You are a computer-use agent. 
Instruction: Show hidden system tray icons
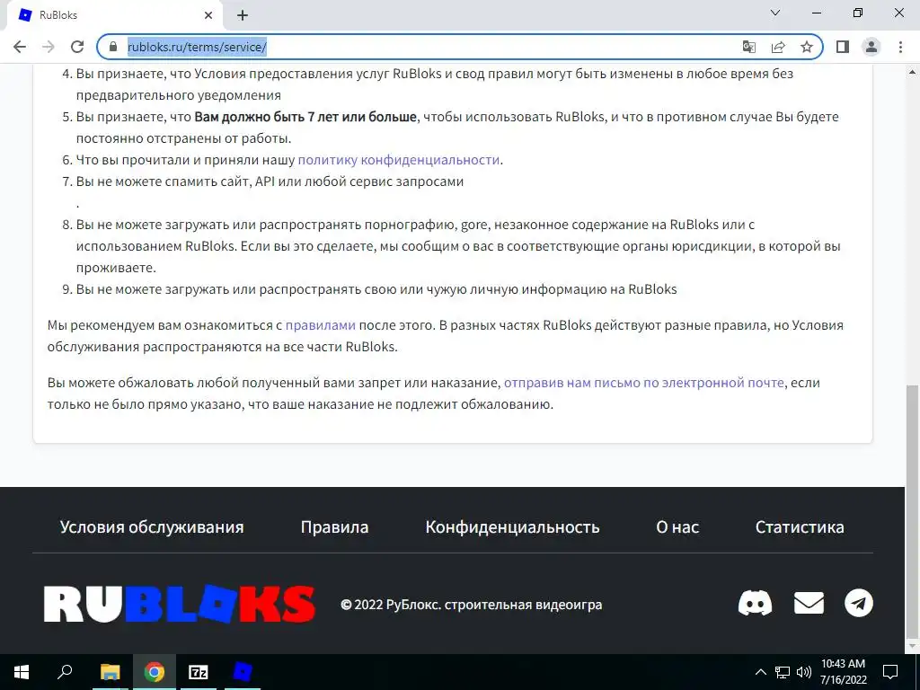point(760,672)
